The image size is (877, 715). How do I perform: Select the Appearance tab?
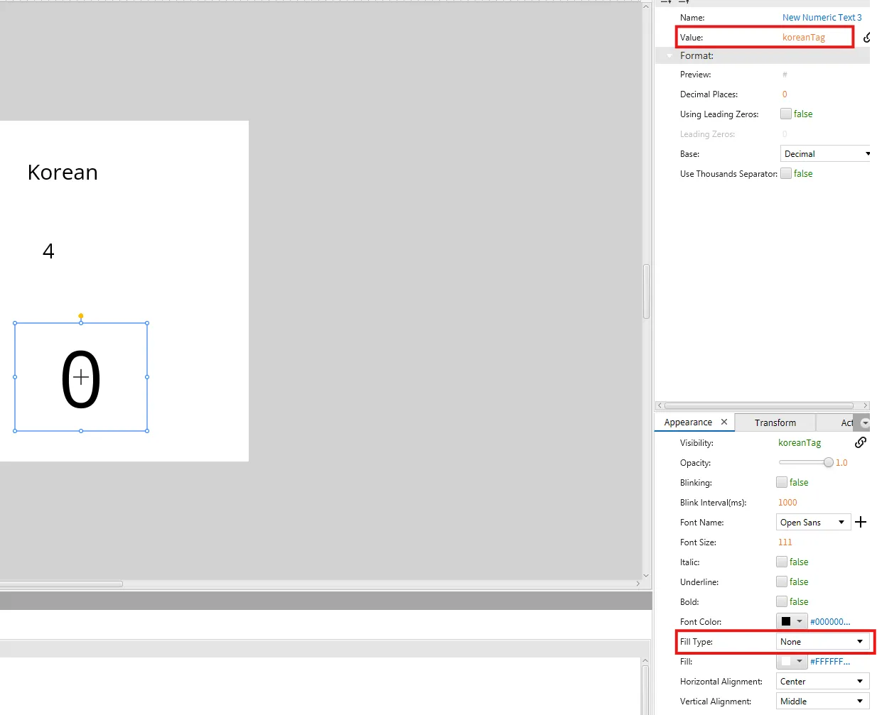click(687, 422)
